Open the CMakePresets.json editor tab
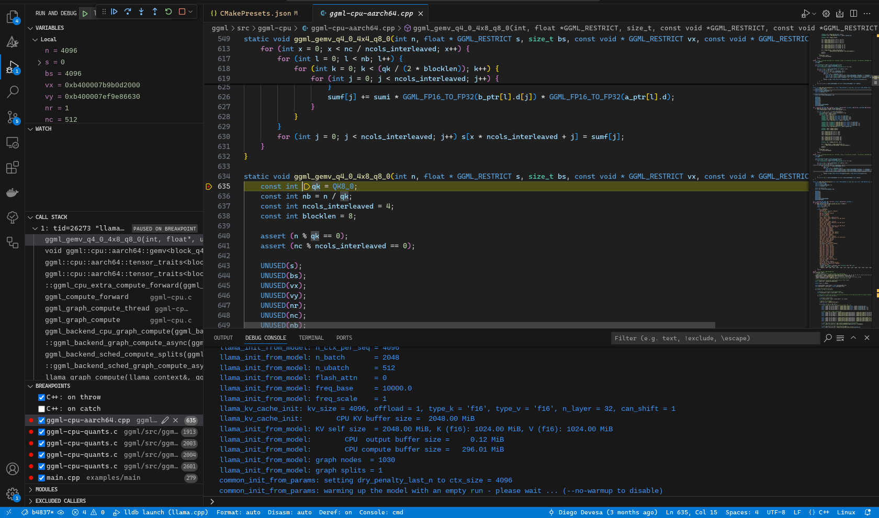Screen dimensions: 879x518 [x=255, y=14]
